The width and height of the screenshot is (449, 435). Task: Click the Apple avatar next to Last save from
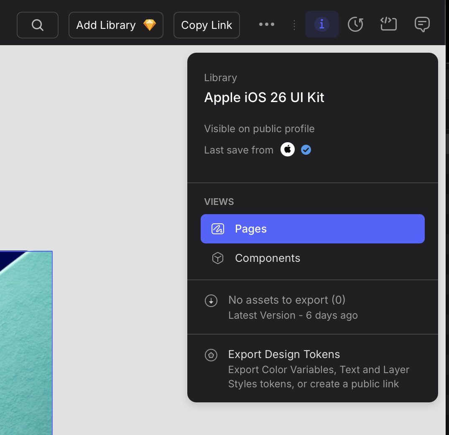[x=288, y=149]
